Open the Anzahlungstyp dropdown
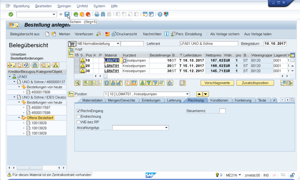Image resolution: width=300 pixels, height=180 pixels. 166,128
